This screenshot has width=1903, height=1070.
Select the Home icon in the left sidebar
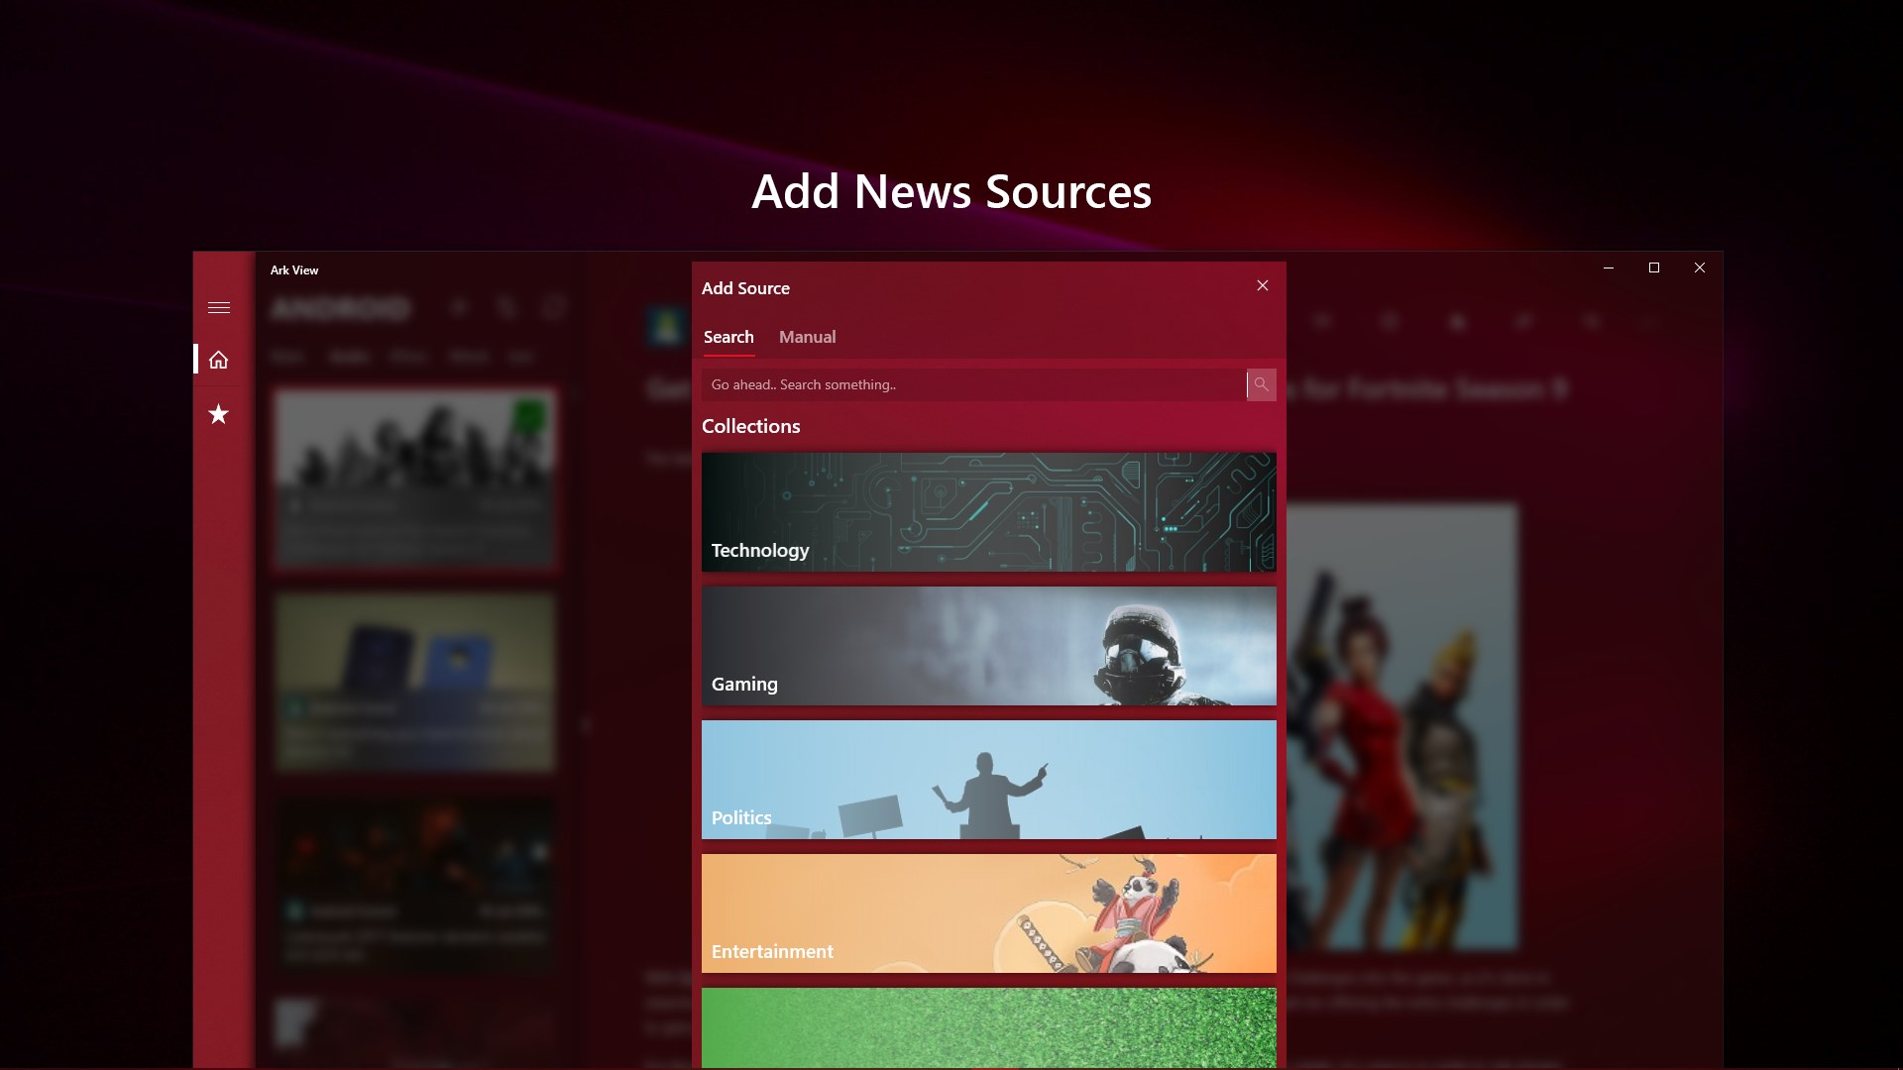point(219,360)
